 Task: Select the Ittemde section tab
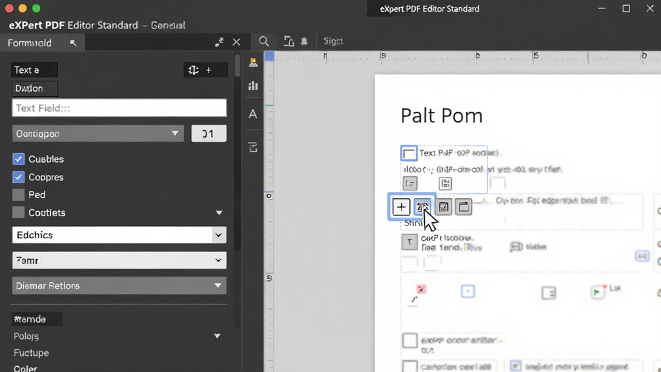pos(37,319)
